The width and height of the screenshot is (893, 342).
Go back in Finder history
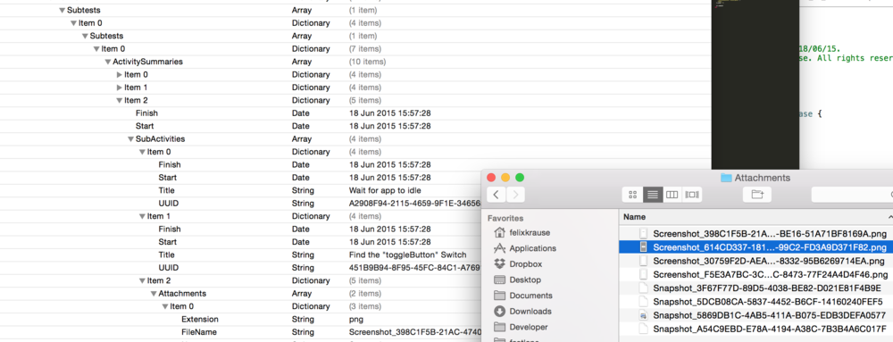pyautogui.click(x=496, y=195)
